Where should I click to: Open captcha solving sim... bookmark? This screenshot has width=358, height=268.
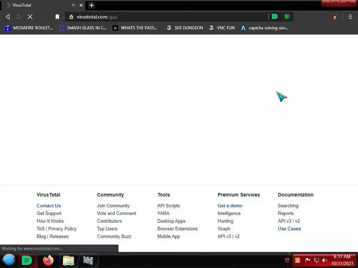[265, 28]
